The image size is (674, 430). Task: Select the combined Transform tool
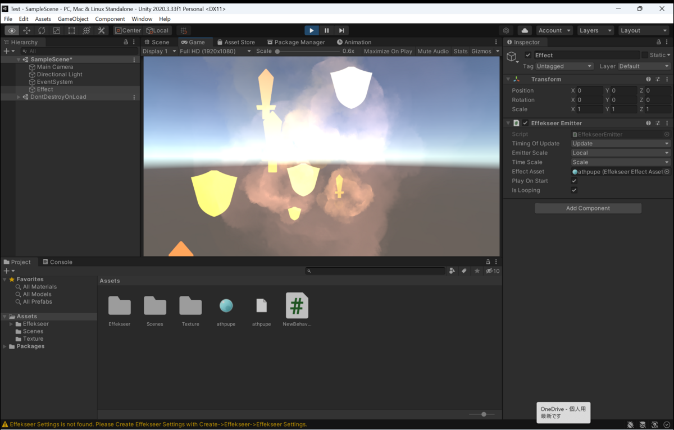[86, 30]
